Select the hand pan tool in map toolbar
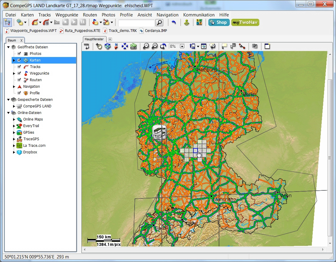The image size is (336, 262). [x=99, y=46]
